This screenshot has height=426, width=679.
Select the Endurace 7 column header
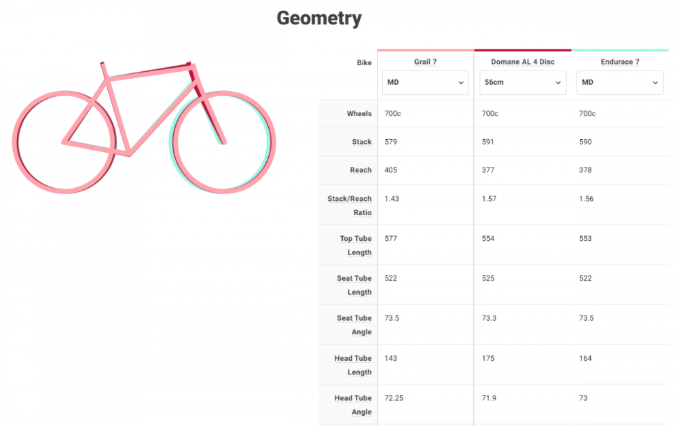620,62
